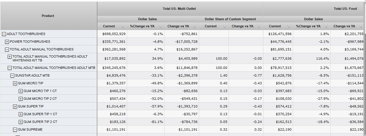Viewport: 366px width, 136px height.
Task: Click filter icon on Multi Outlet %Change vs YA column
Action: click(160, 26)
